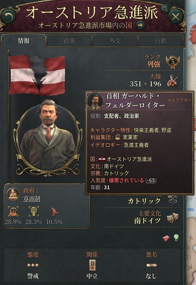Click the 寡頭制 government link
The height and width of the screenshot is (285, 196).
[x=32, y=198]
